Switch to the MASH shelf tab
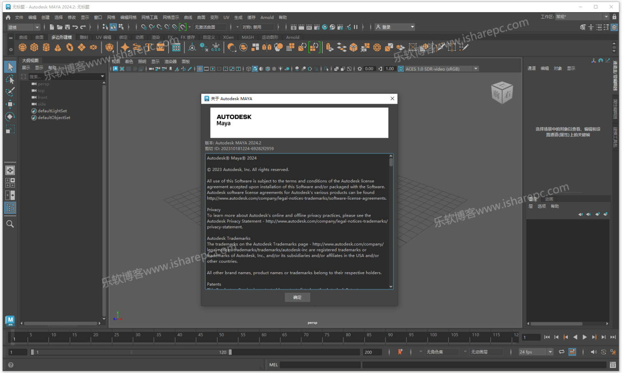The image size is (622, 373). click(247, 37)
